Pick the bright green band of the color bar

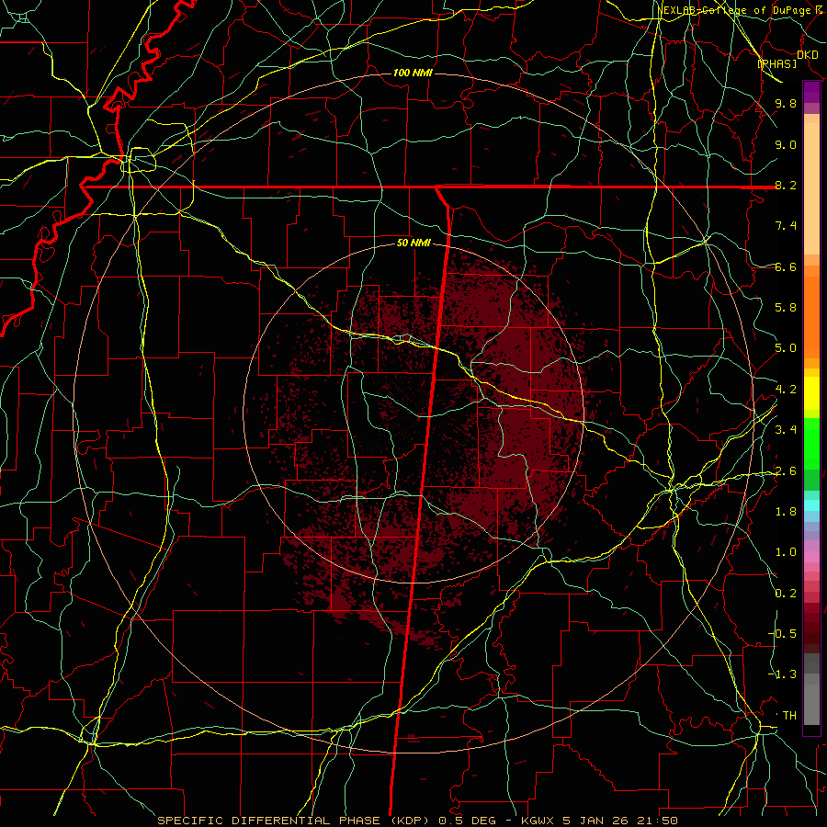pyautogui.click(x=811, y=443)
